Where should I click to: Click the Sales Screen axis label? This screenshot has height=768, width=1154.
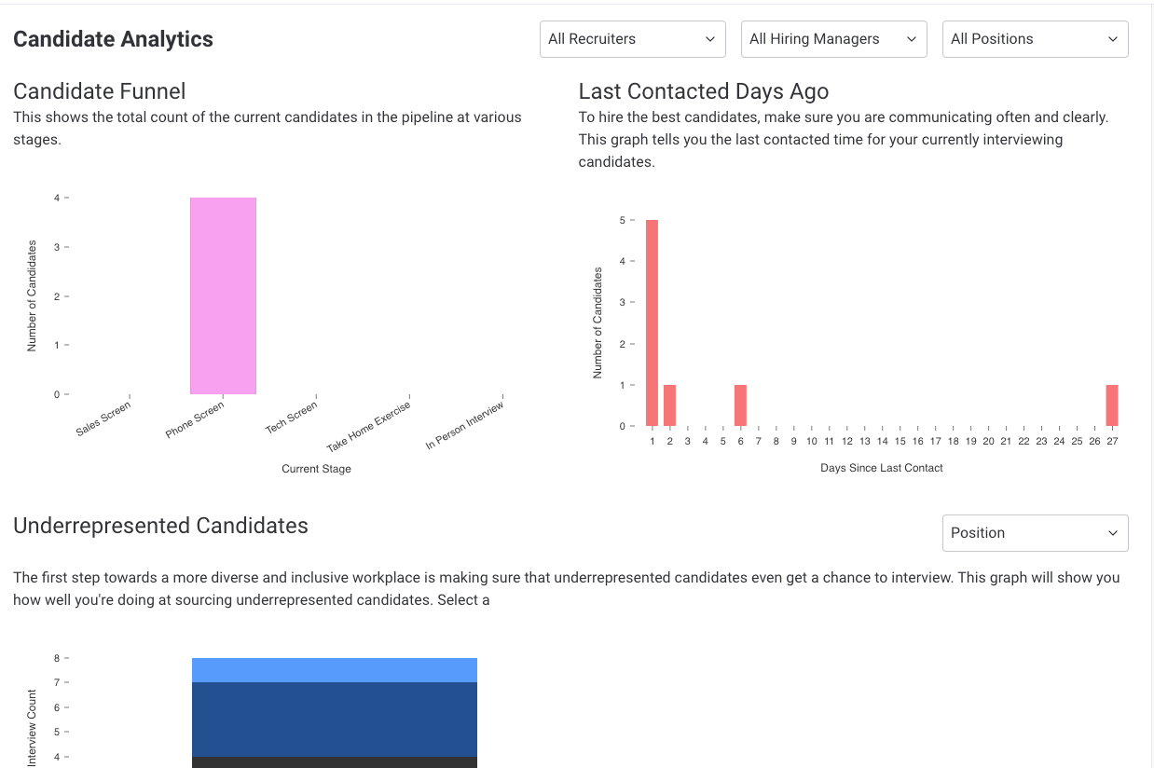[104, 418]
